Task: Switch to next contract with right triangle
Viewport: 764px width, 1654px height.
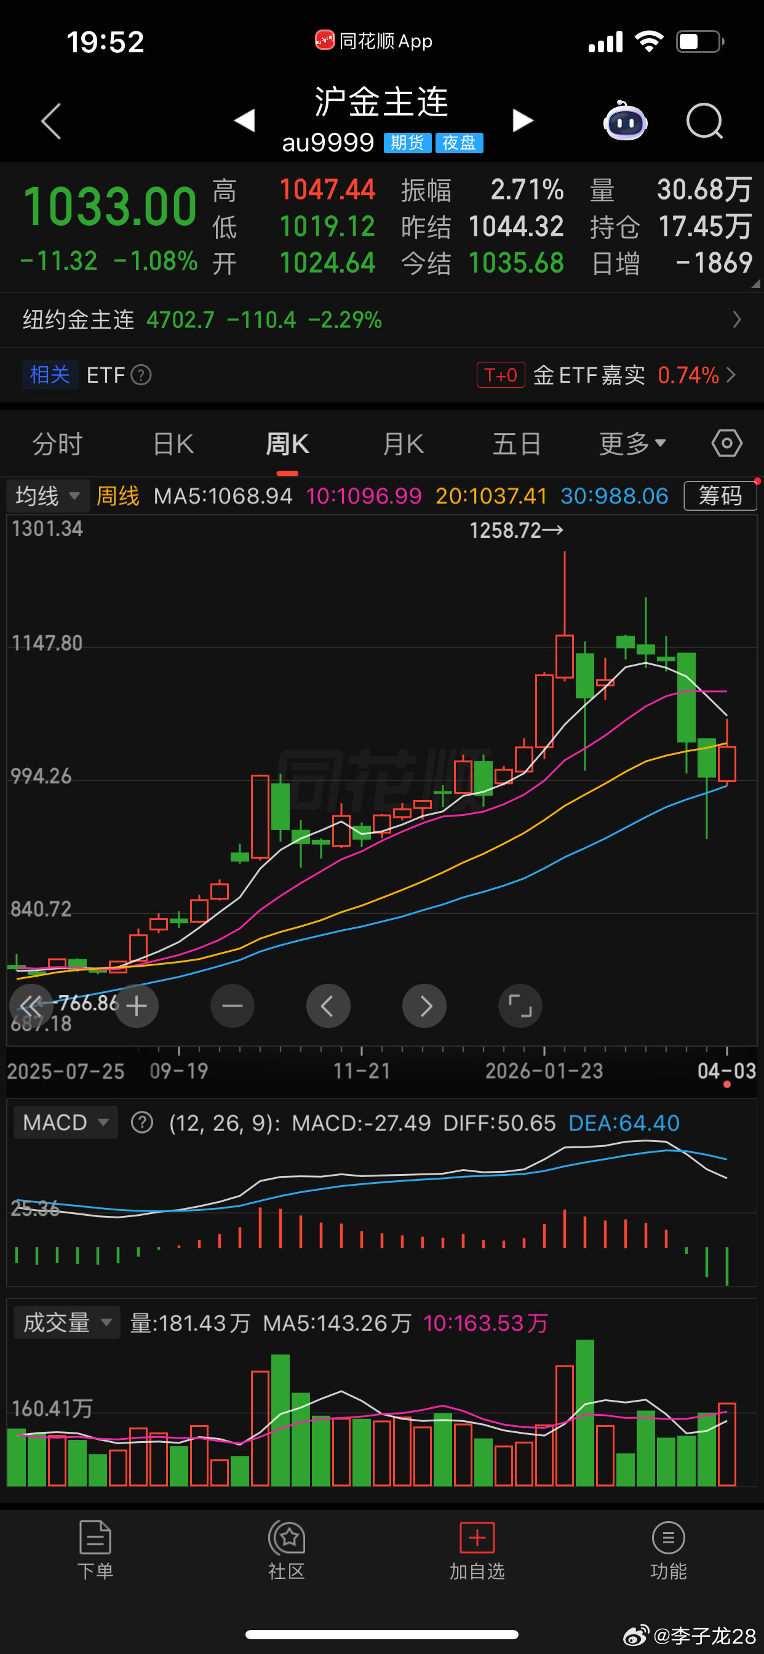Action: 523,120
